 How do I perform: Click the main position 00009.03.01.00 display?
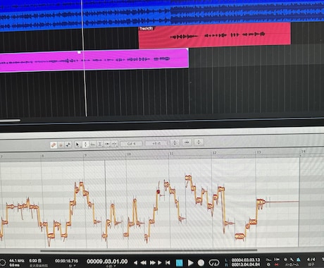pos(107,262)
